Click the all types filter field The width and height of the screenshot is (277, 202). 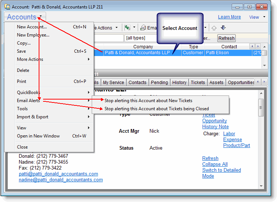[140, 38]
